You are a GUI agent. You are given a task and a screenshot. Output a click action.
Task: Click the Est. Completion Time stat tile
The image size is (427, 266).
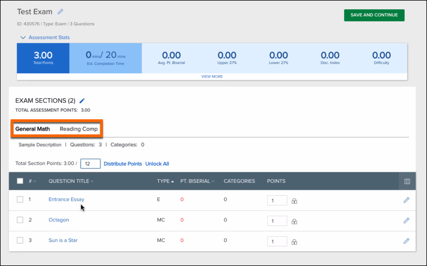(105, 58)
